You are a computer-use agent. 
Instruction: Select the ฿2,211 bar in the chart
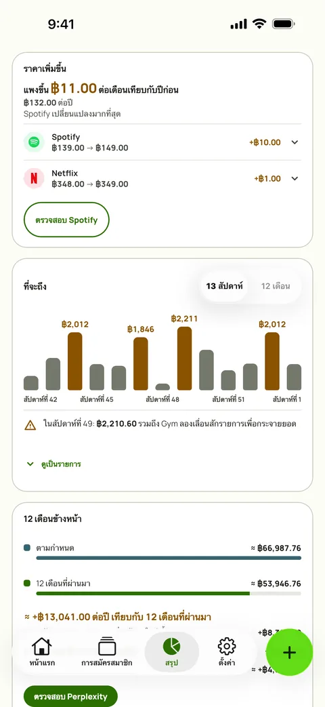[x=185, y=359]
